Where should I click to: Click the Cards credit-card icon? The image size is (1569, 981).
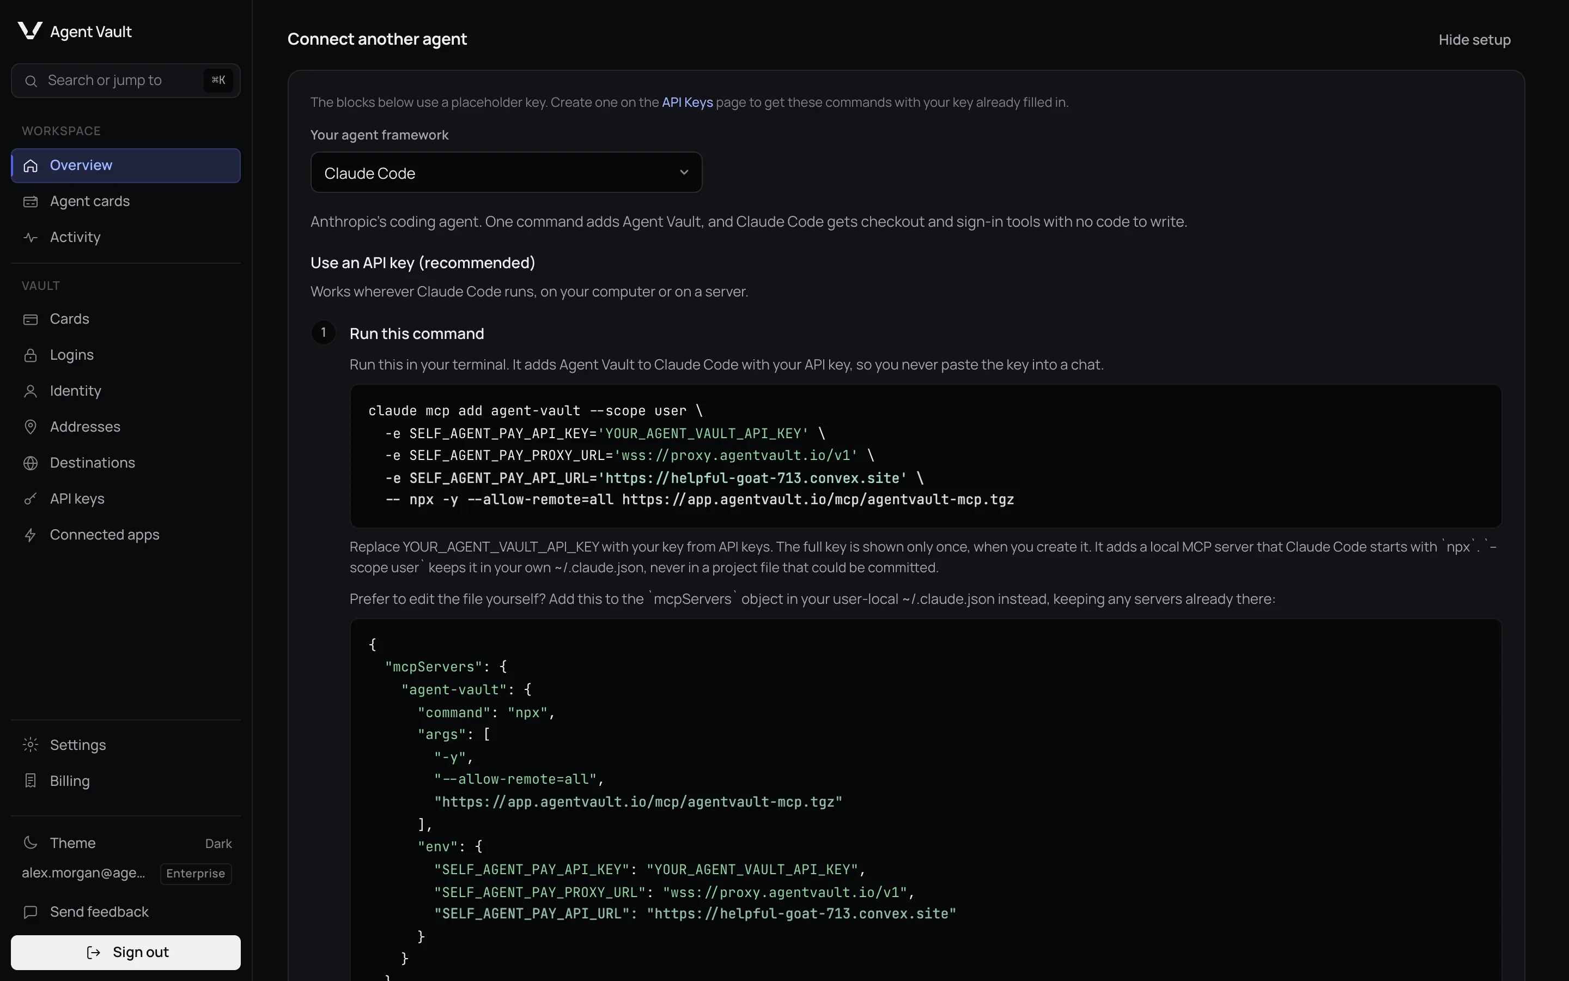click(x=31, y=319)
